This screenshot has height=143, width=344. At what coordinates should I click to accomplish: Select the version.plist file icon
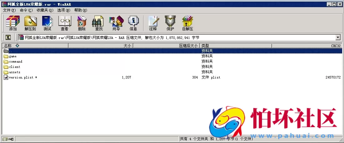(x=6, y=77)
